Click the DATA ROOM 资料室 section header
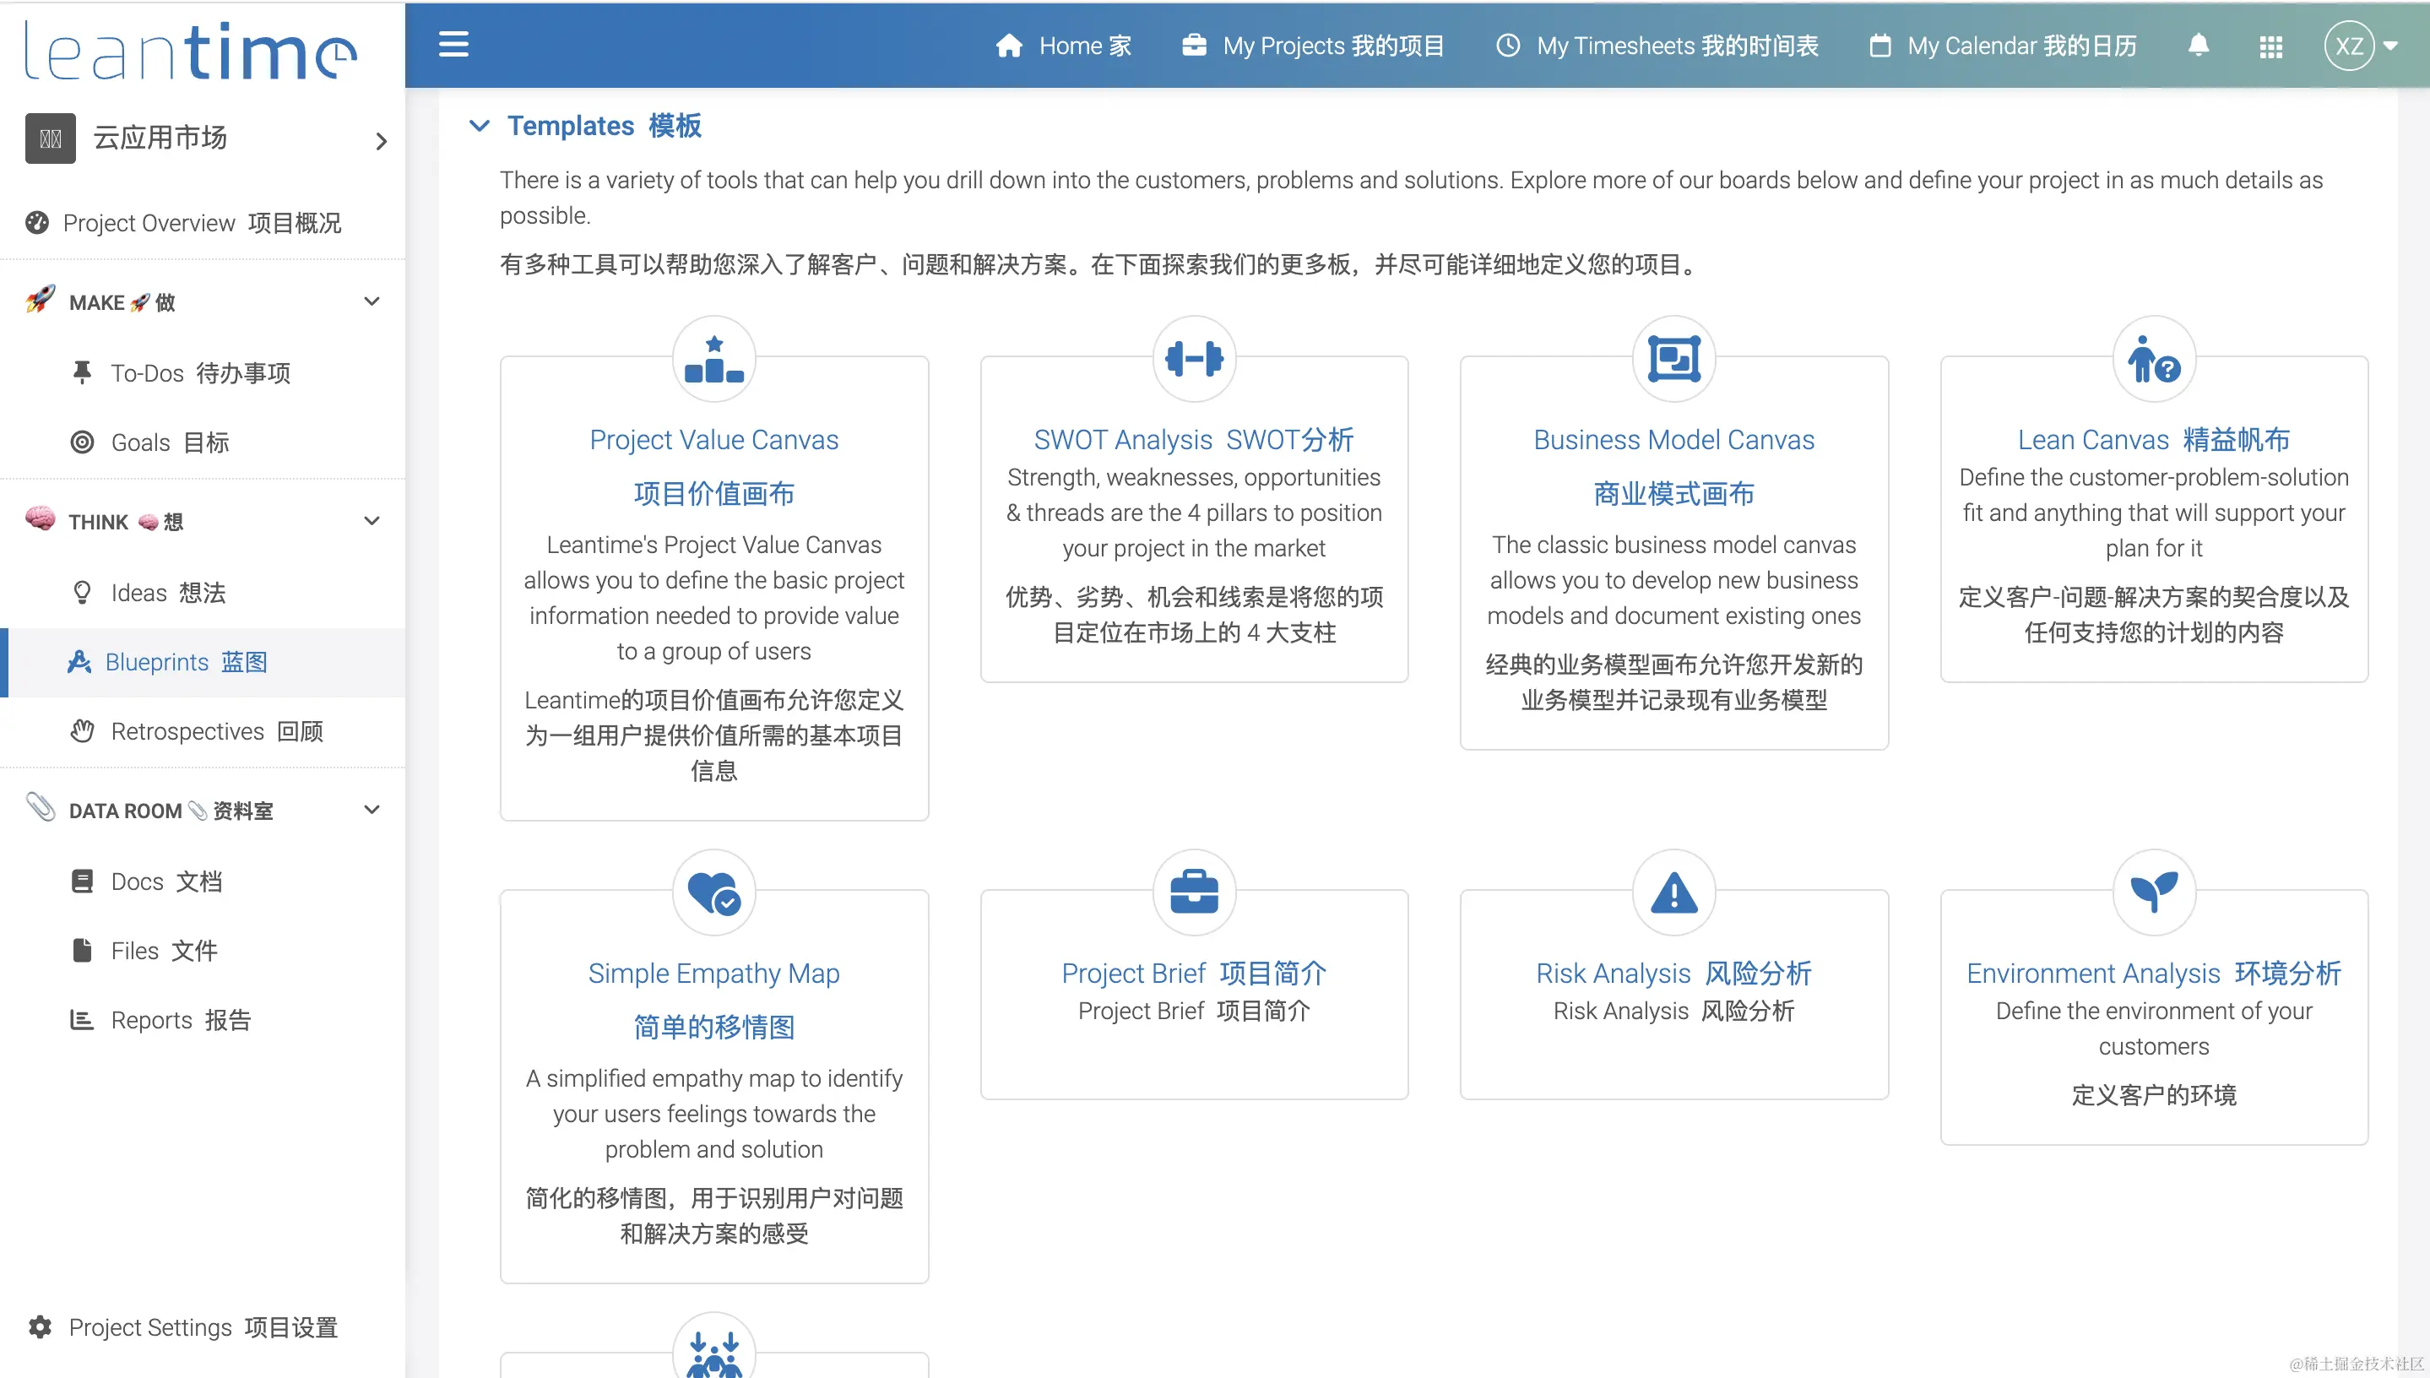 (x=203, y=810)
